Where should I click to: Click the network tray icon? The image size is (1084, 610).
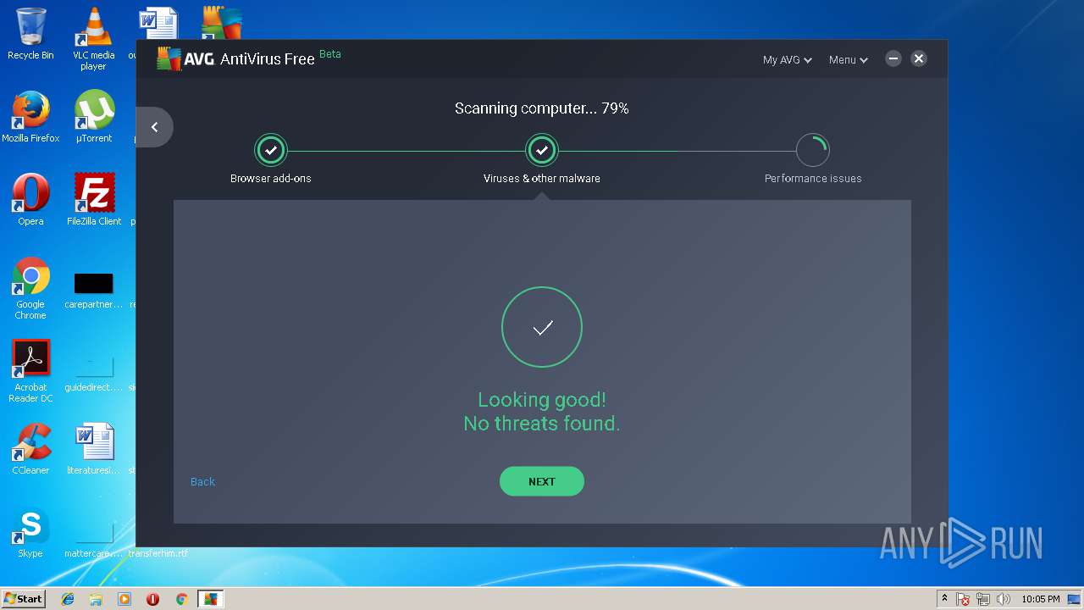click(983, 599)
